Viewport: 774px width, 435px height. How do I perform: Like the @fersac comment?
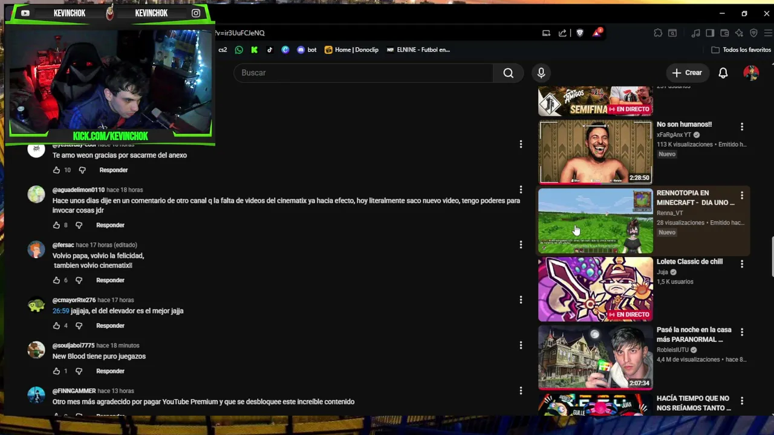(57, 280)
